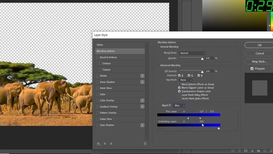
Task: Click plus icon beside Drop Shadow
Action: click(142, 125)
